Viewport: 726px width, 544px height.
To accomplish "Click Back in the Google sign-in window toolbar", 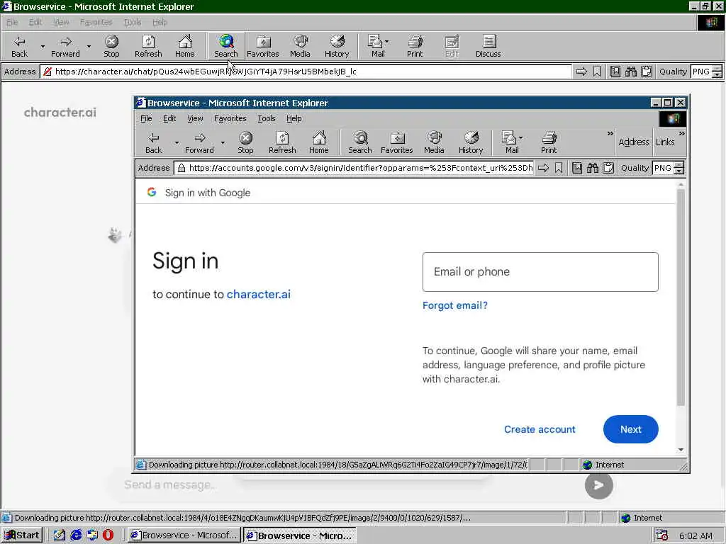I will pos(154,142).
